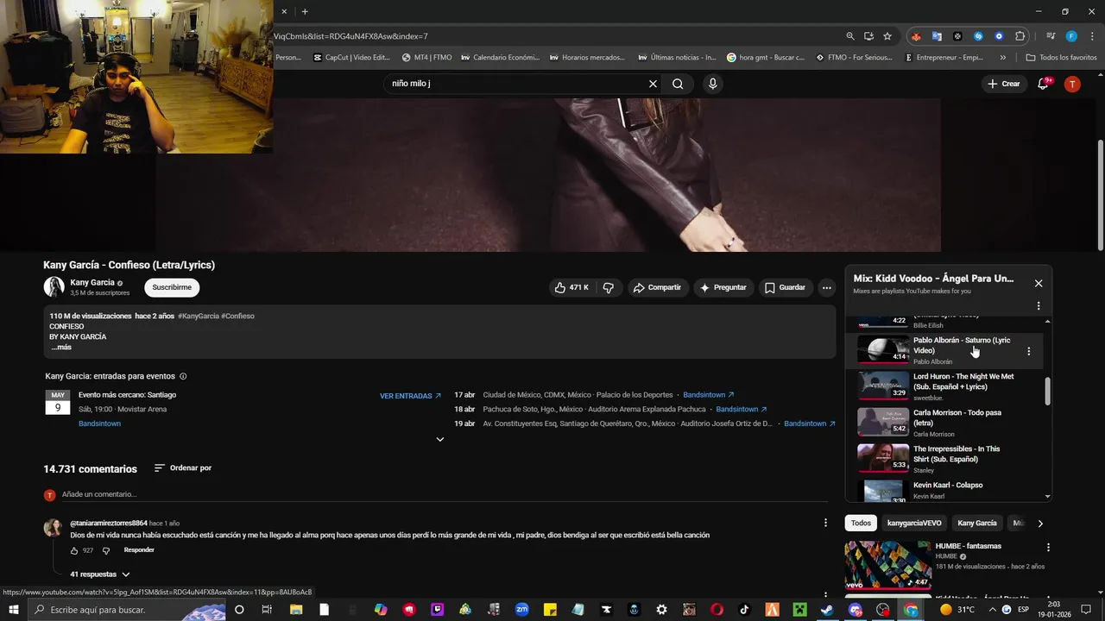The height and width of the screenshot is (621, 1105).
Task: Open the MetaMask fox extension
Action: [x=916, y=36]
